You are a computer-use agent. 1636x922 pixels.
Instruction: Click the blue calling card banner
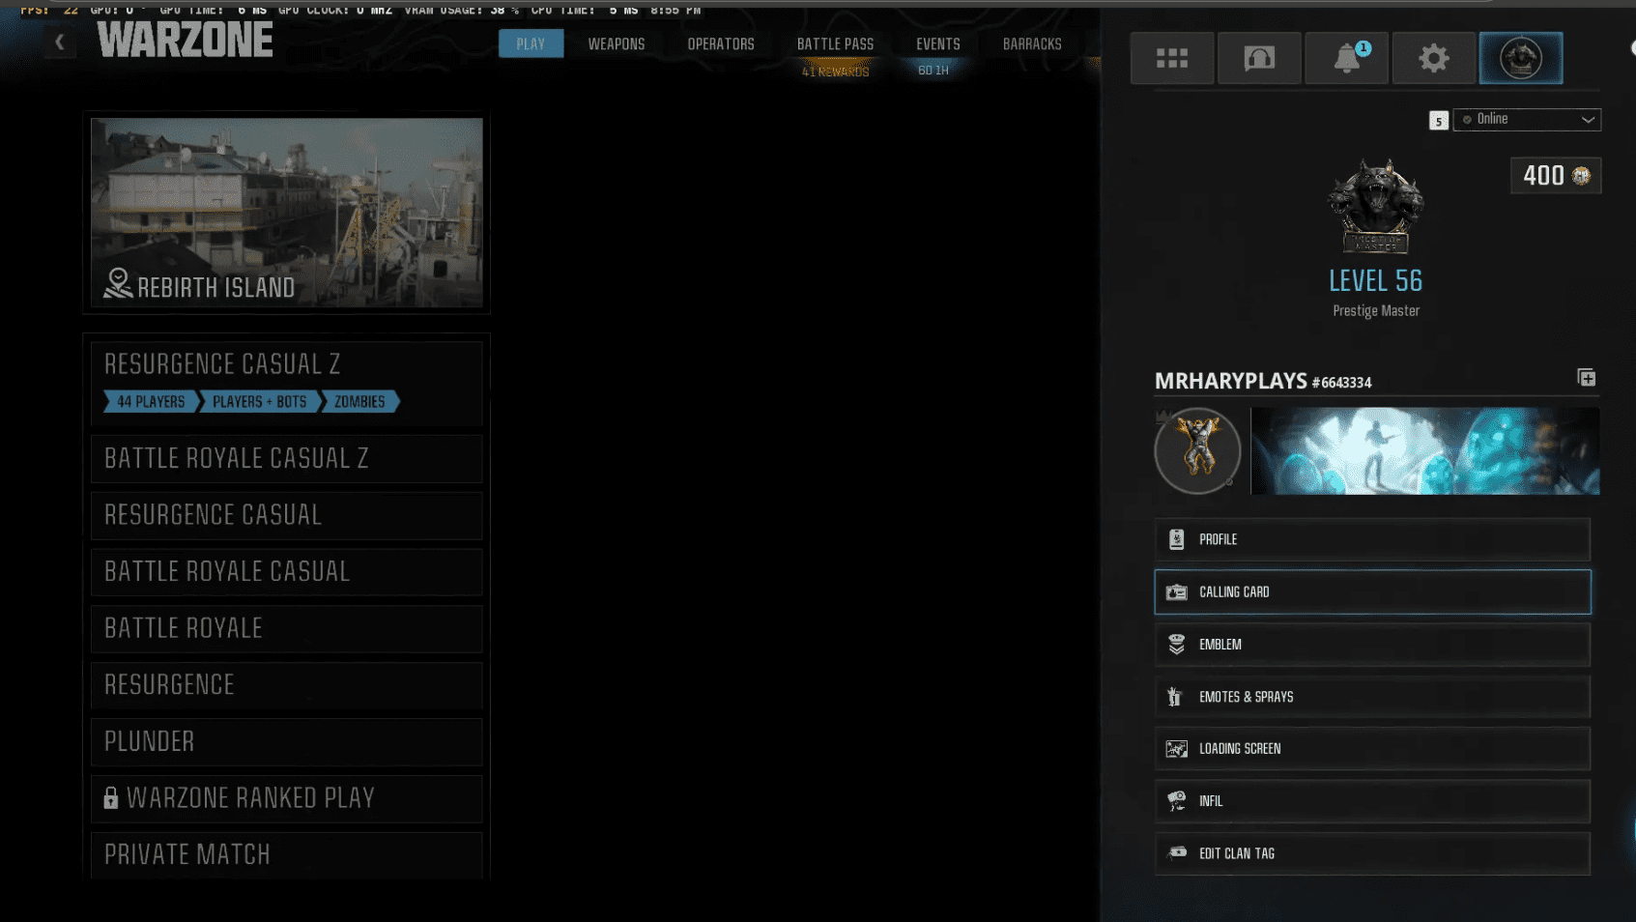1424,451
